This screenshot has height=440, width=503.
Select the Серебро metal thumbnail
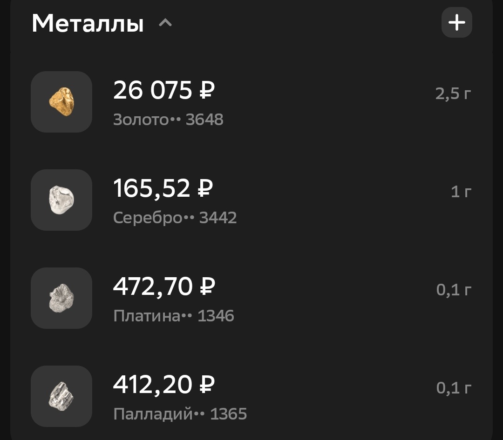click(x=61, y=200)
